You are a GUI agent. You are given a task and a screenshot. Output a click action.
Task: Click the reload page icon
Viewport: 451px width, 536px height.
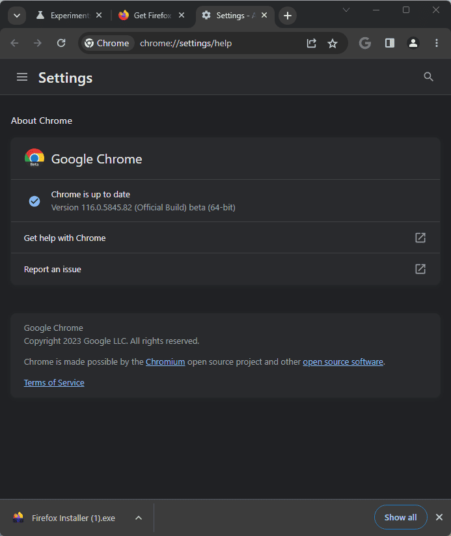pyautogui.click(x=61, y=43)
